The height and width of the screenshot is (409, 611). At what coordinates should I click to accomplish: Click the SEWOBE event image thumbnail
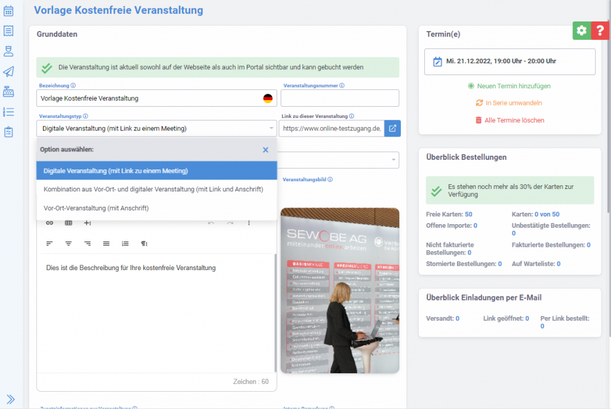(340, 290)
